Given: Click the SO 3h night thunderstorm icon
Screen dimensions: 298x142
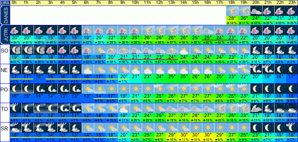Looking at the screenshot, I should [52, 50].
